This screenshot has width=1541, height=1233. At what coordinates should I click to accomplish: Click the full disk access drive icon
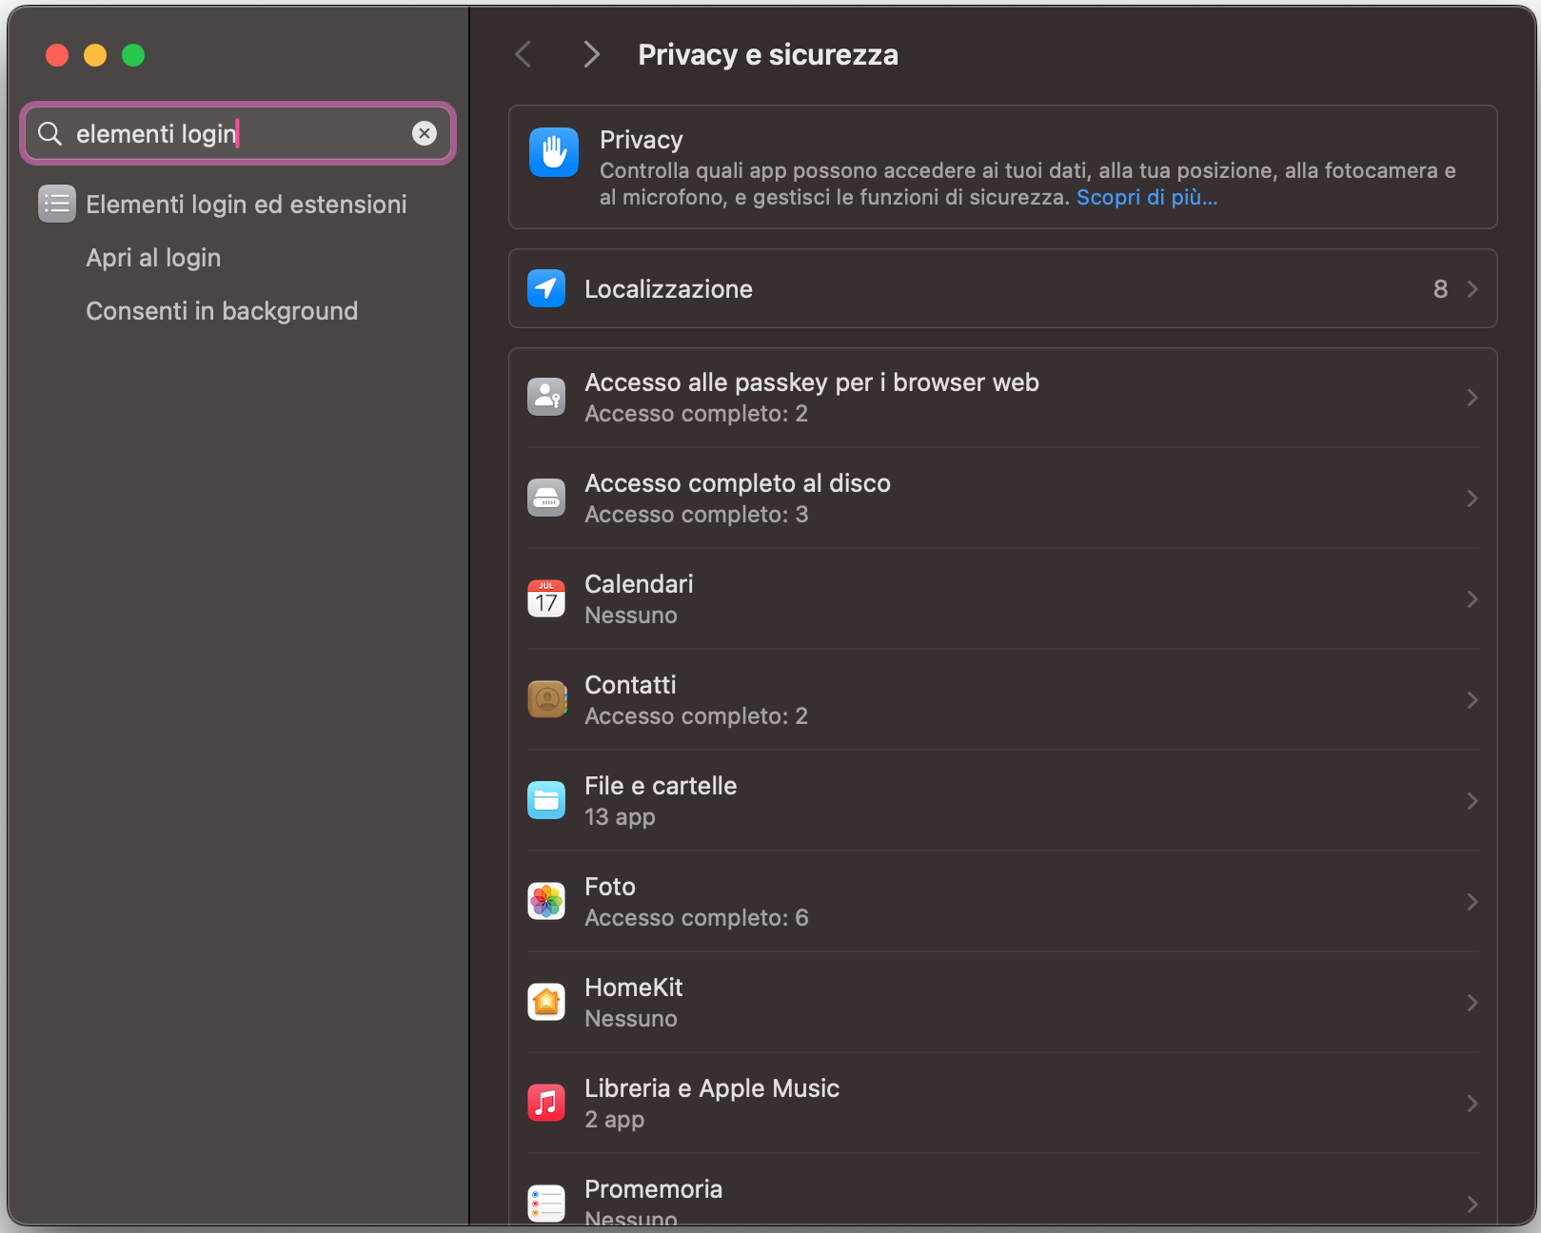click(546, 498)
